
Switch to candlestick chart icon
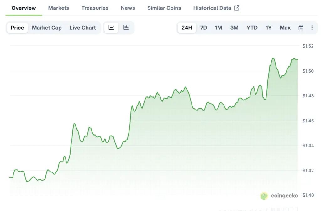pos(126,28)
